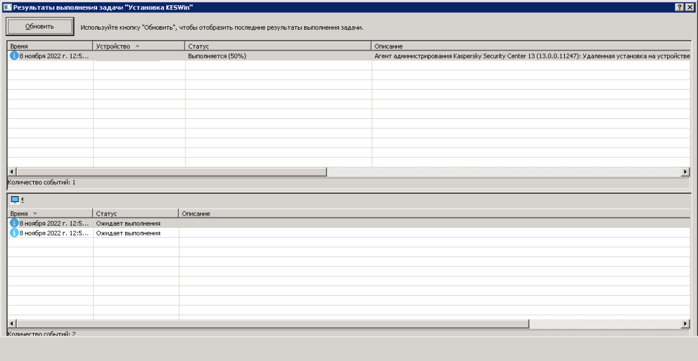
Task: Click lower table scrollbar left arrow
Action: point(12,323)
